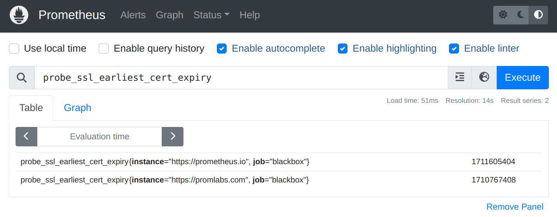Format the expression with the indent icon

point(460,78)
